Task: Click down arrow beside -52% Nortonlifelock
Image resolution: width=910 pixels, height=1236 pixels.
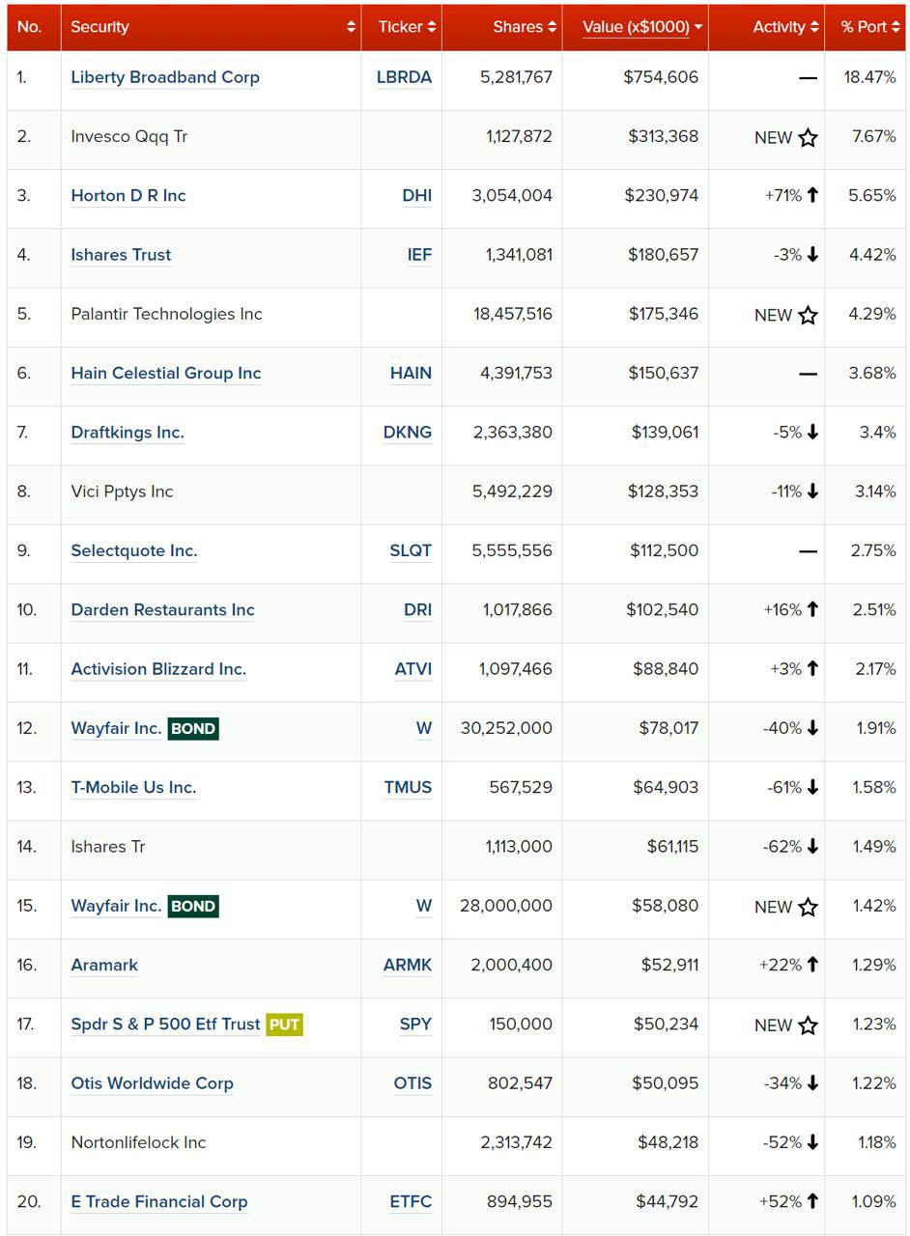Action: (812, 1143)
